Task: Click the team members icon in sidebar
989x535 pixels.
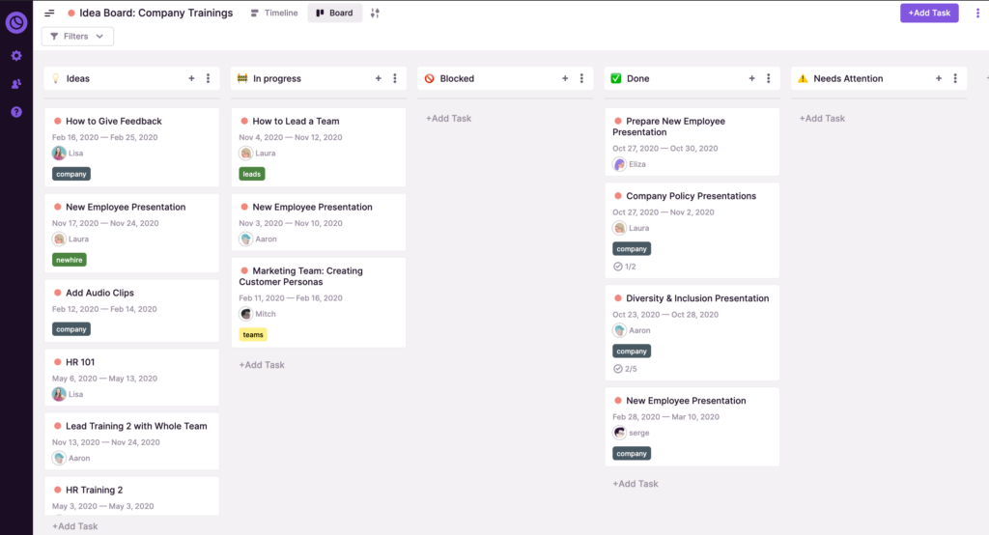Action: [x=16, y=84]
